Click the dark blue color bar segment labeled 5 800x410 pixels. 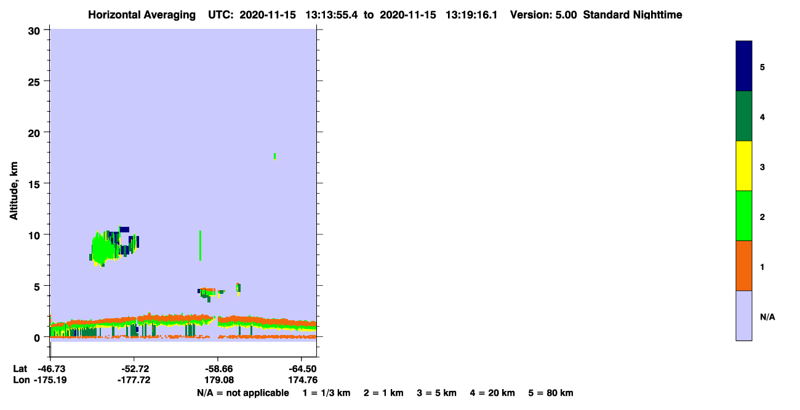744,66
